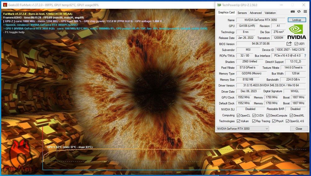Image resolution: width=311 pixels, height=176 pixels.
Task: Click the Close button in GPU-Z
Action: pyautogui.click(x=299, y=128)
